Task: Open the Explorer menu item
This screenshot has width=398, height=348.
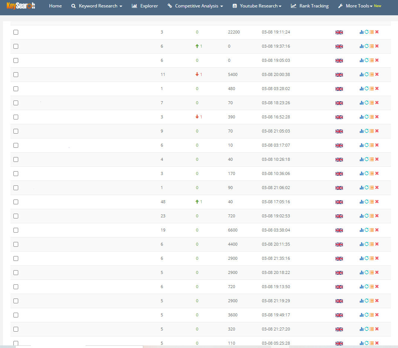Action: click(145, 6)
